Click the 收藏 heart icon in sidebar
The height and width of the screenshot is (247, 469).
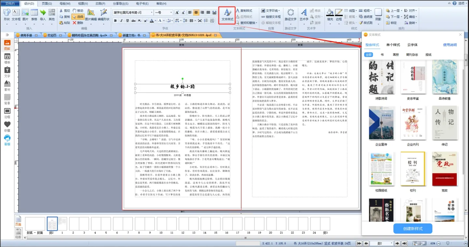7,127
